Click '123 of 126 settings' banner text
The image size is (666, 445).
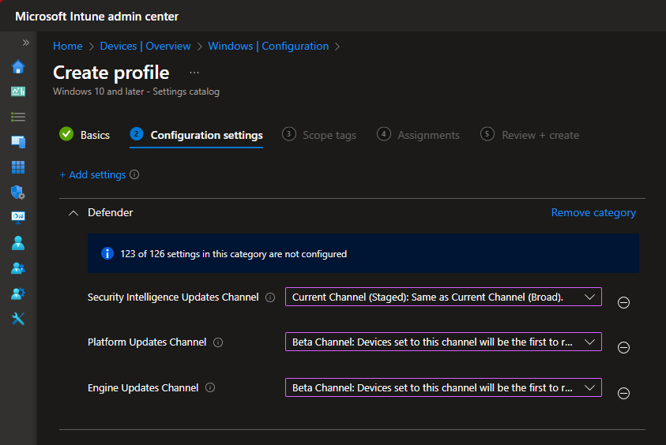234,254
